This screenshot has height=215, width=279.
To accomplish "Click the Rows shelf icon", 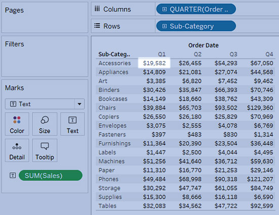I will (97, 26).
